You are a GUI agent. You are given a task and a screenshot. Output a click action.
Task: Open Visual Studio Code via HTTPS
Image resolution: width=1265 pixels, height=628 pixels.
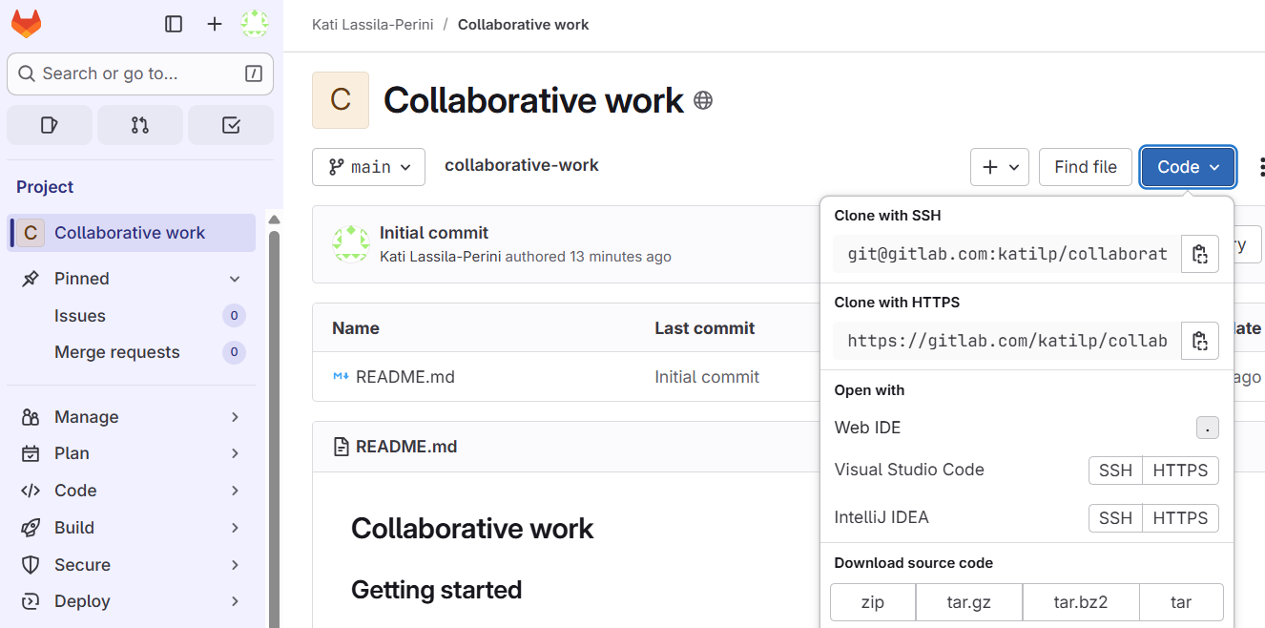pos(1180,471)
